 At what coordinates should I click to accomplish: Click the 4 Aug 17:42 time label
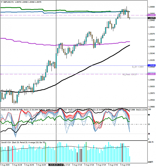(113, 165)
